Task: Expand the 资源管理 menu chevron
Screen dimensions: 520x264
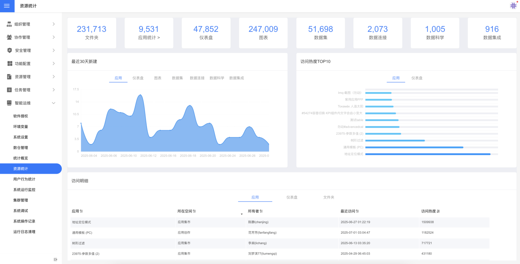Action: [x=53, y=77]
